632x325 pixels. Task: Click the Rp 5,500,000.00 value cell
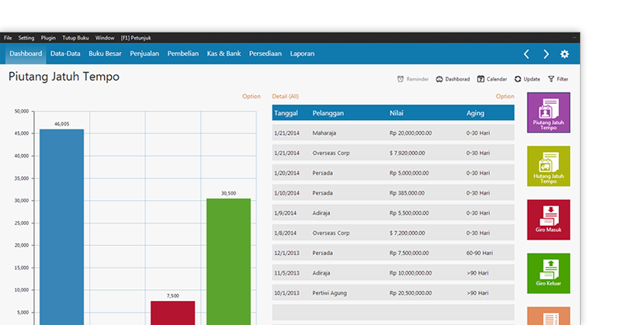coord(410,213)
